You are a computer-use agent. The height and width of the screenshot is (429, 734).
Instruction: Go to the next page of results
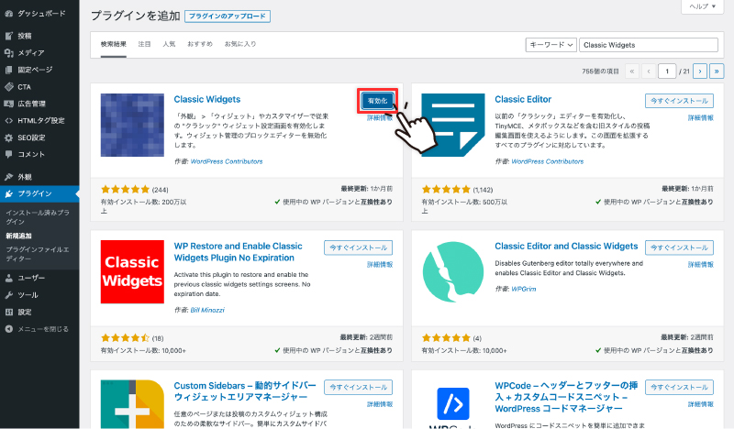[x=700, y=71]
